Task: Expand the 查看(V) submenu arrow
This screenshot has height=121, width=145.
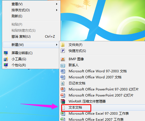Action: point(57,4)
